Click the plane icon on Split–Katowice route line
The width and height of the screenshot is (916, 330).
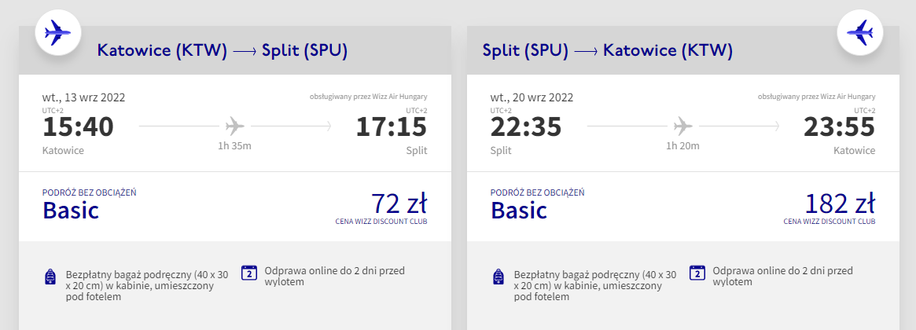pyautogui.click(x=682, y=126)
